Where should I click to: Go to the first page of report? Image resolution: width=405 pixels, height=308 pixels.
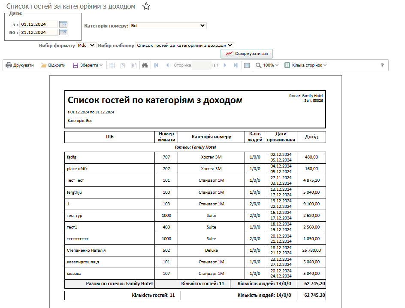tap(156, 65)
